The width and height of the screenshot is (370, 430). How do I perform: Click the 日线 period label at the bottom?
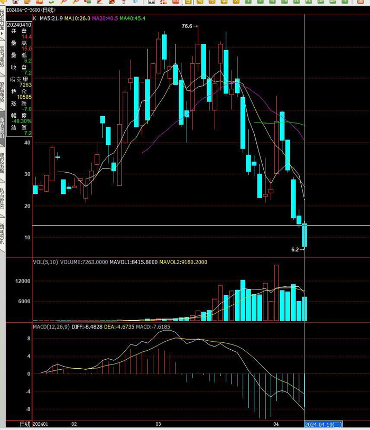point(25,424)
